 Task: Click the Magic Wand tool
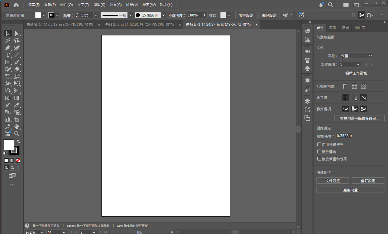click(8, 40)
